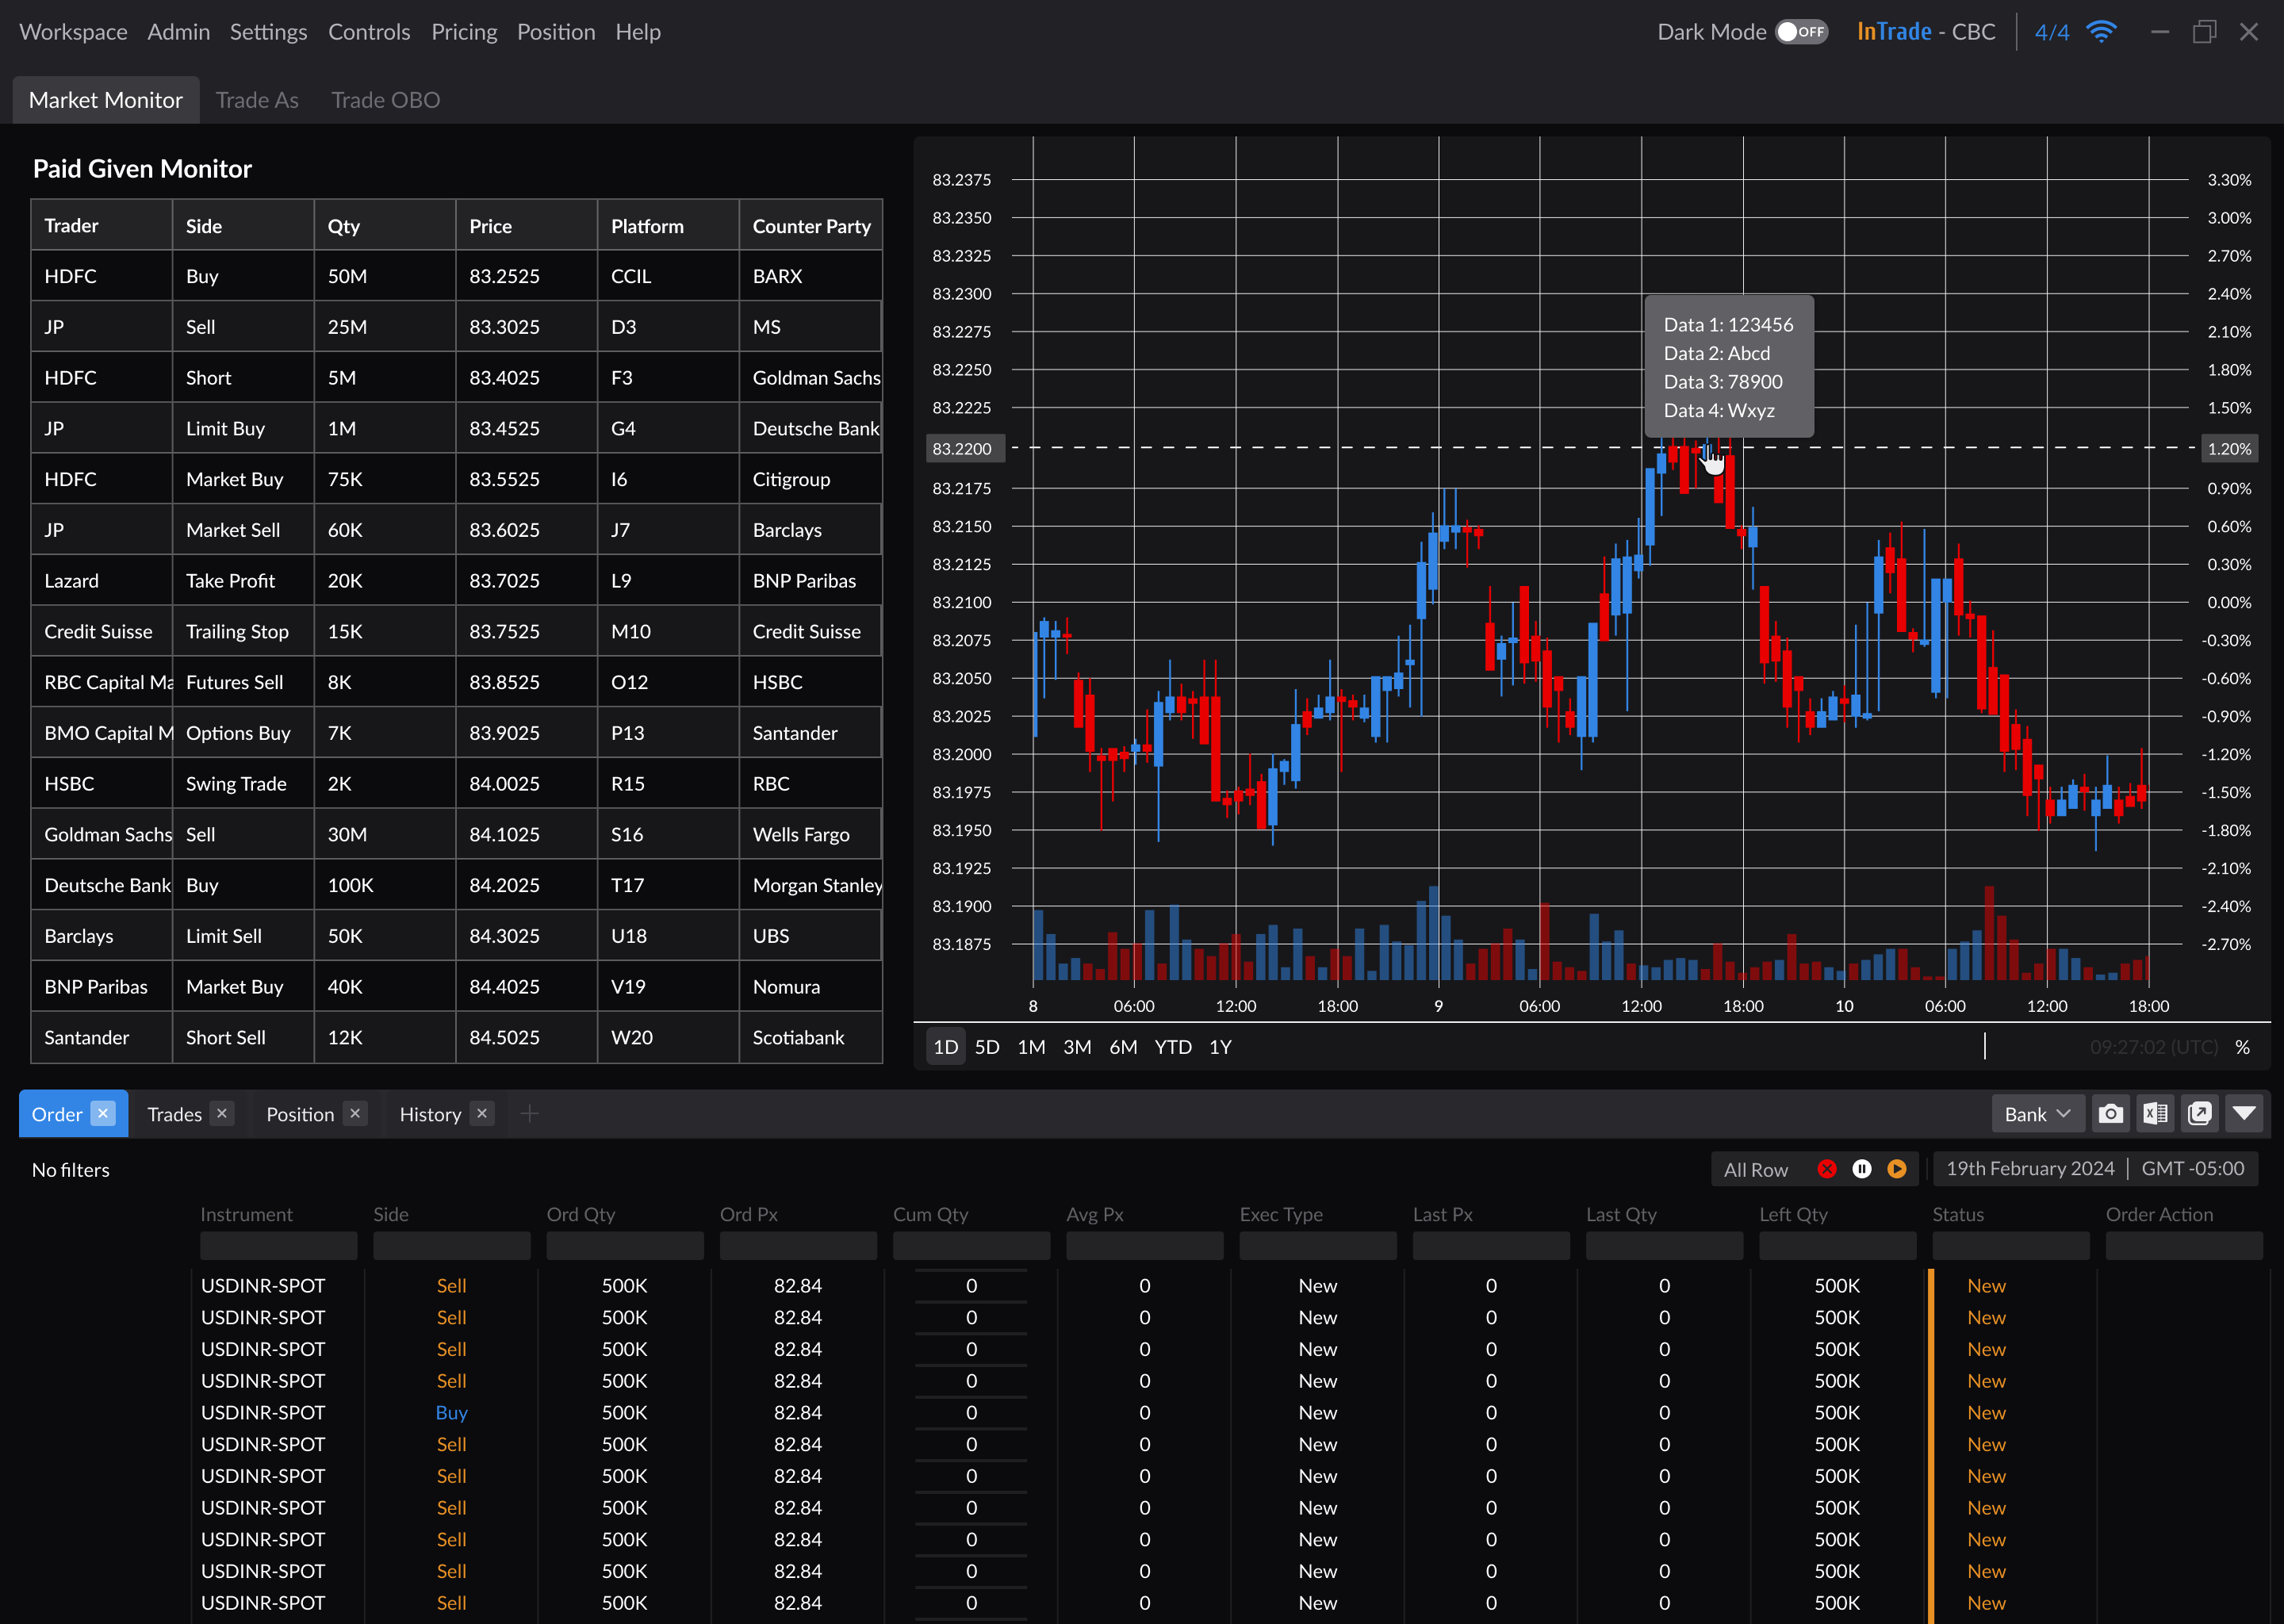Click the 1.20% percent axis marker
2284x1624 pixels.
(x=2229, y=448)
